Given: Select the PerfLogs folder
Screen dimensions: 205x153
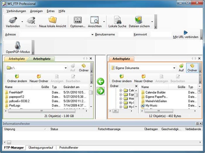Looking at the screenshot, I should pyautogui.click(x=14, y=105).
